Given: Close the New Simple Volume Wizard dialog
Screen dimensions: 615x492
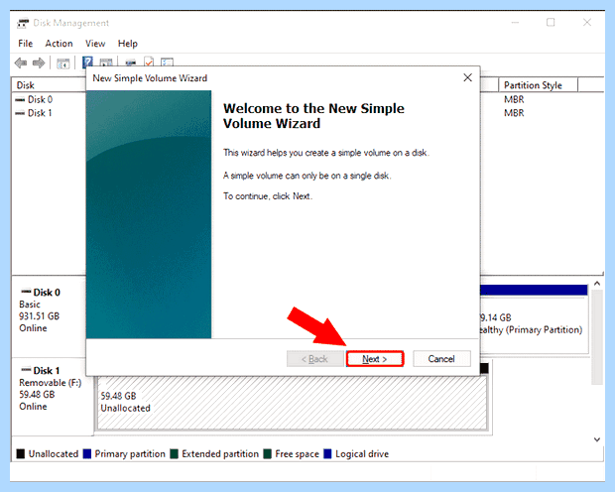Looking at the screenshot, I should tap(467, 77).
